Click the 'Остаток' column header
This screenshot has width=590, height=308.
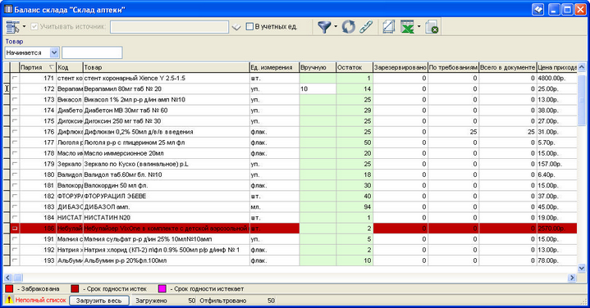[x=354, y=67]
